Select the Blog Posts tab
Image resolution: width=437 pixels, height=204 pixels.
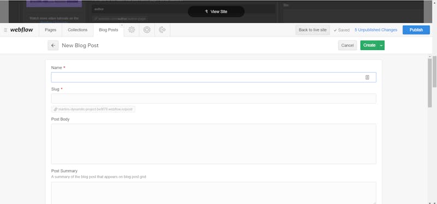(108, 30)
